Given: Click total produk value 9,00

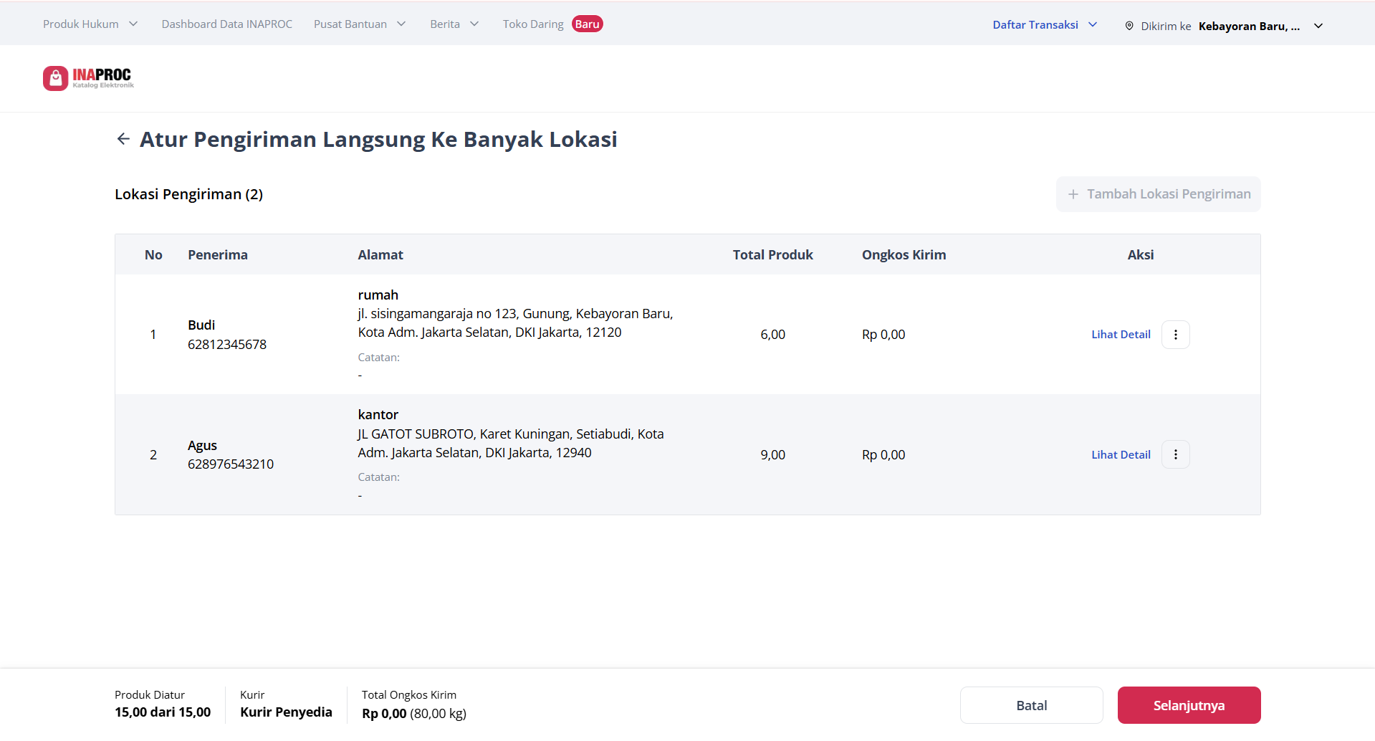Looking at the screenshot, I should pyautogui.click(x=772, y=454).
